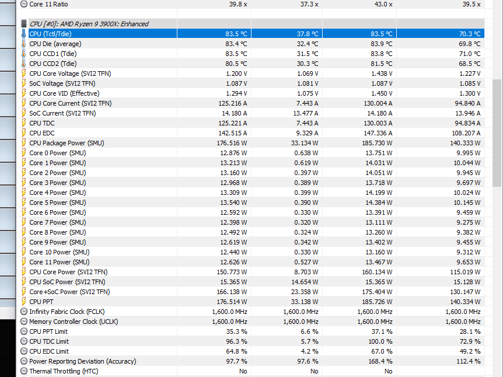This screenshot has width=503, height=377.
Task: Click the 185.730 W maximum package power value
Action: (377, 143)
